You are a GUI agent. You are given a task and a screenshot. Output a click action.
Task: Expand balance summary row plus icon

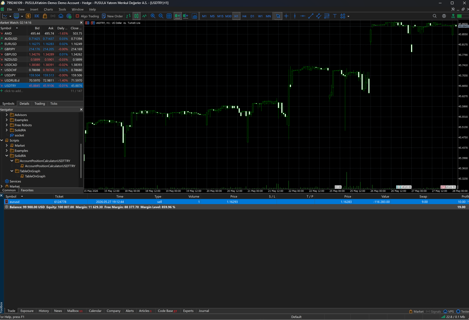[x=7, y=207]
